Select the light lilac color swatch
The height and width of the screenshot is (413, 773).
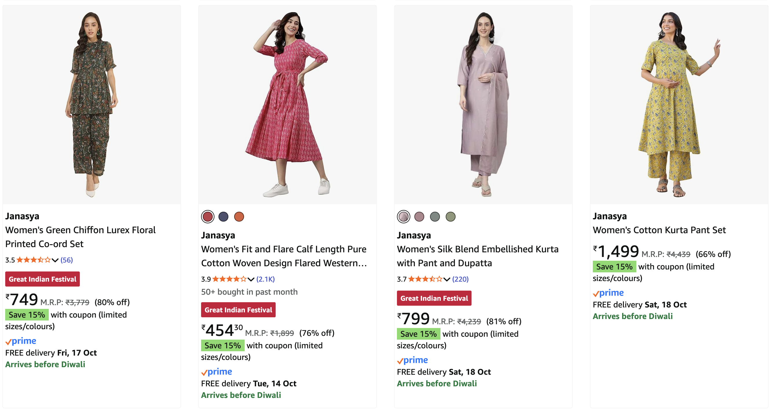pos(403,217)
